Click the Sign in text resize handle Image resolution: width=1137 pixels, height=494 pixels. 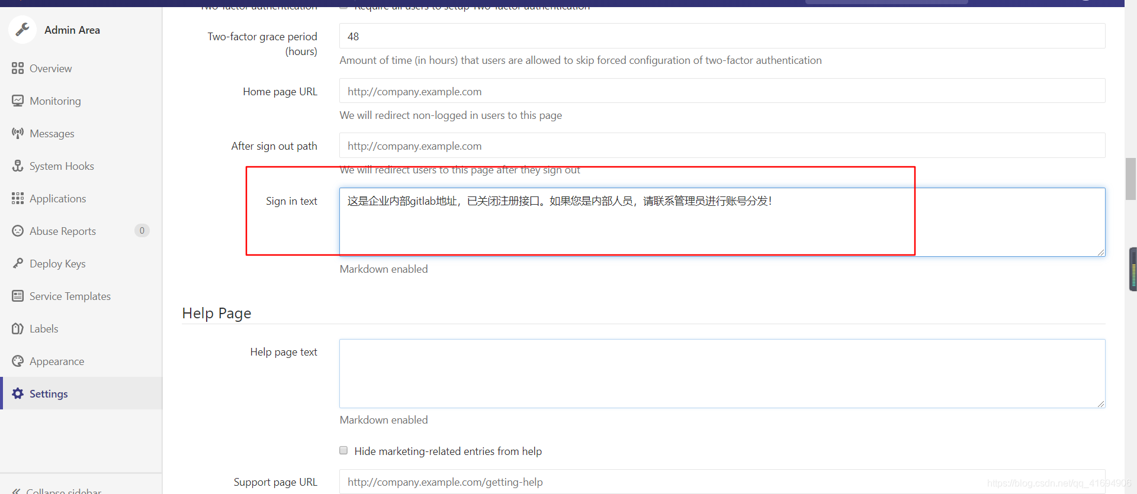tap(1100, 252)
